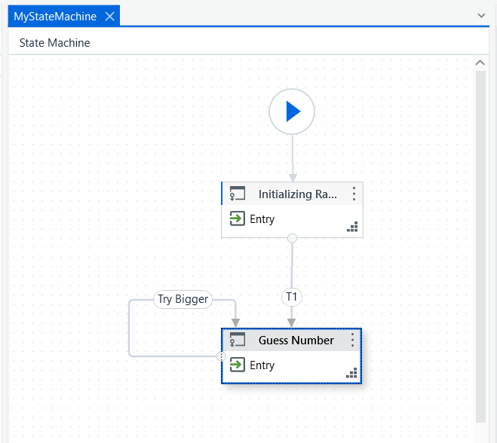This screenshot has width=497, height=443.
Task: Click the steps icon in Initializing Ra... state
Action: click(352, 227)
